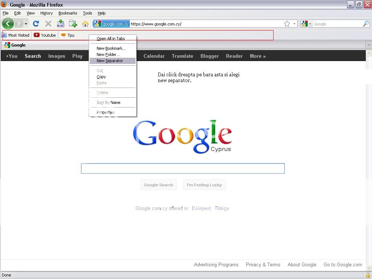Click the Stop loading X icon

click(48, 24)
